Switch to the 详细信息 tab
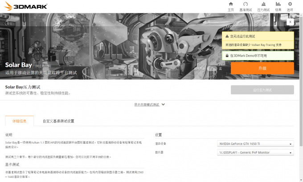This screenshot has height=182, width=303. coord(19,121)
